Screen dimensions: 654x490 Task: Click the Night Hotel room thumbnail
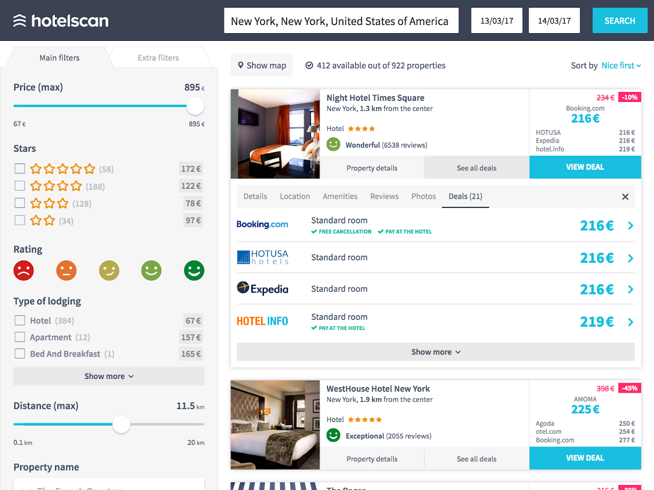(x=275, y=134)
